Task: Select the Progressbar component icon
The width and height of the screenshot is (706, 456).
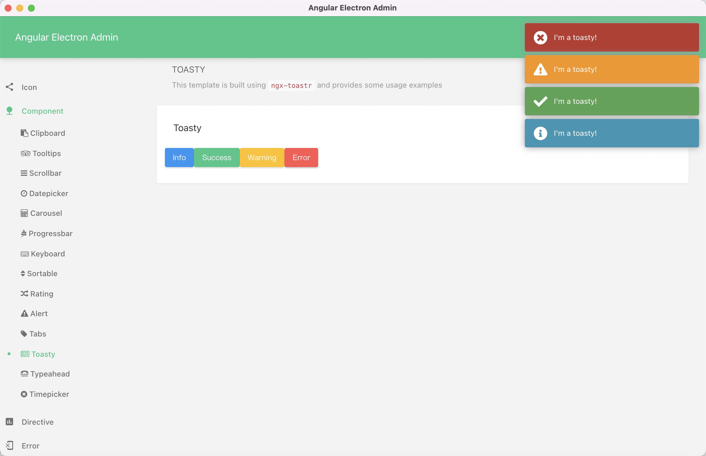Action: (24, 234)
